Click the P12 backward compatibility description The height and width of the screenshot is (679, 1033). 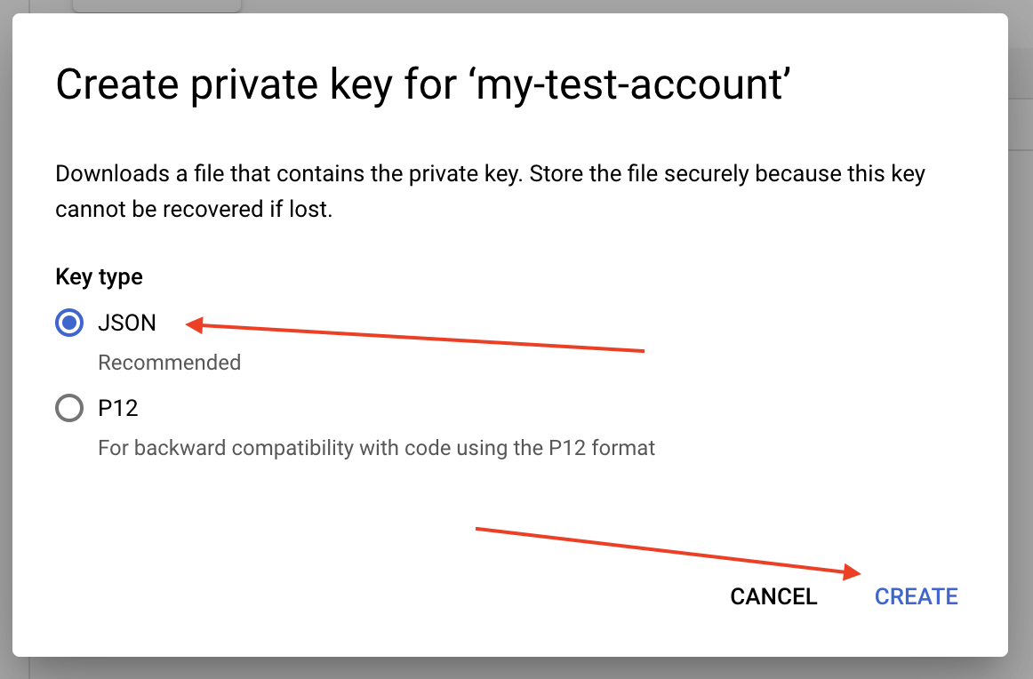click(x=376, y=447)
